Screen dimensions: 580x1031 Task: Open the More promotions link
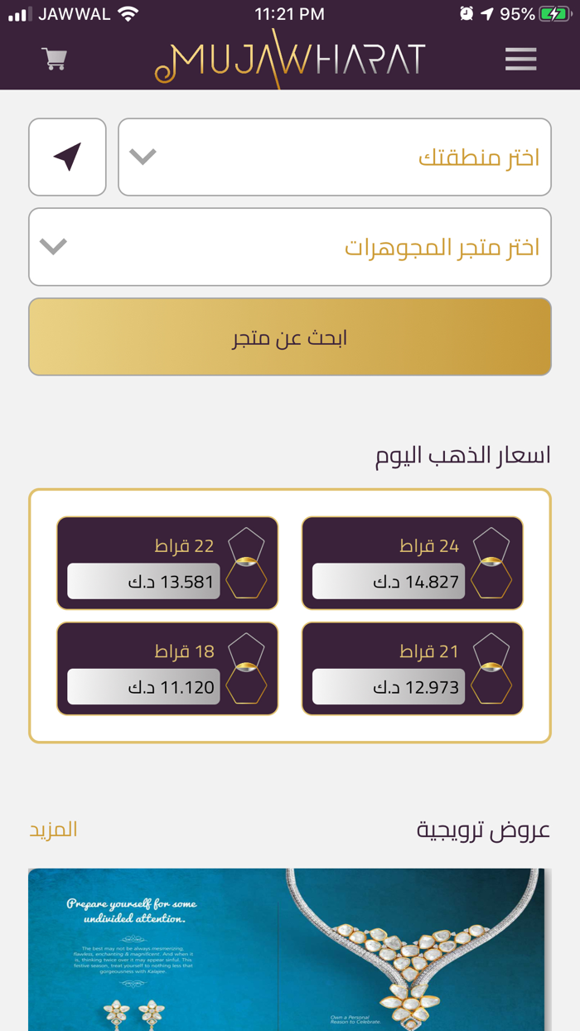[53, 830]
